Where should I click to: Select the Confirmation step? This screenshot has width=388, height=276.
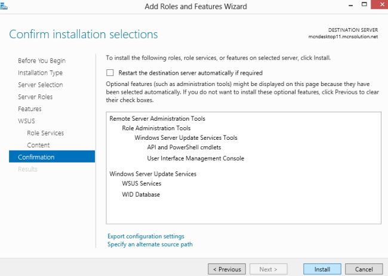pos(36,157)
